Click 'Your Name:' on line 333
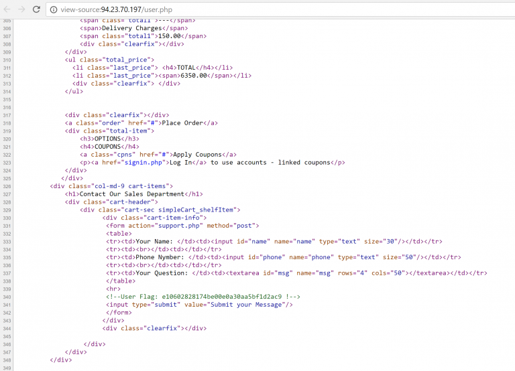The width and height of the screenshot is (515, 371). pyautogui.click(x=154, y=242)
